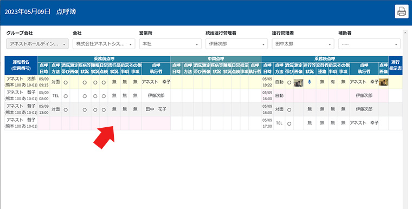Open the 点呼画像 thumbnail after アネスト 幸子 in 19:22 row
The width and height of the screenshot is (412, 209).
[x=383, y=82]
